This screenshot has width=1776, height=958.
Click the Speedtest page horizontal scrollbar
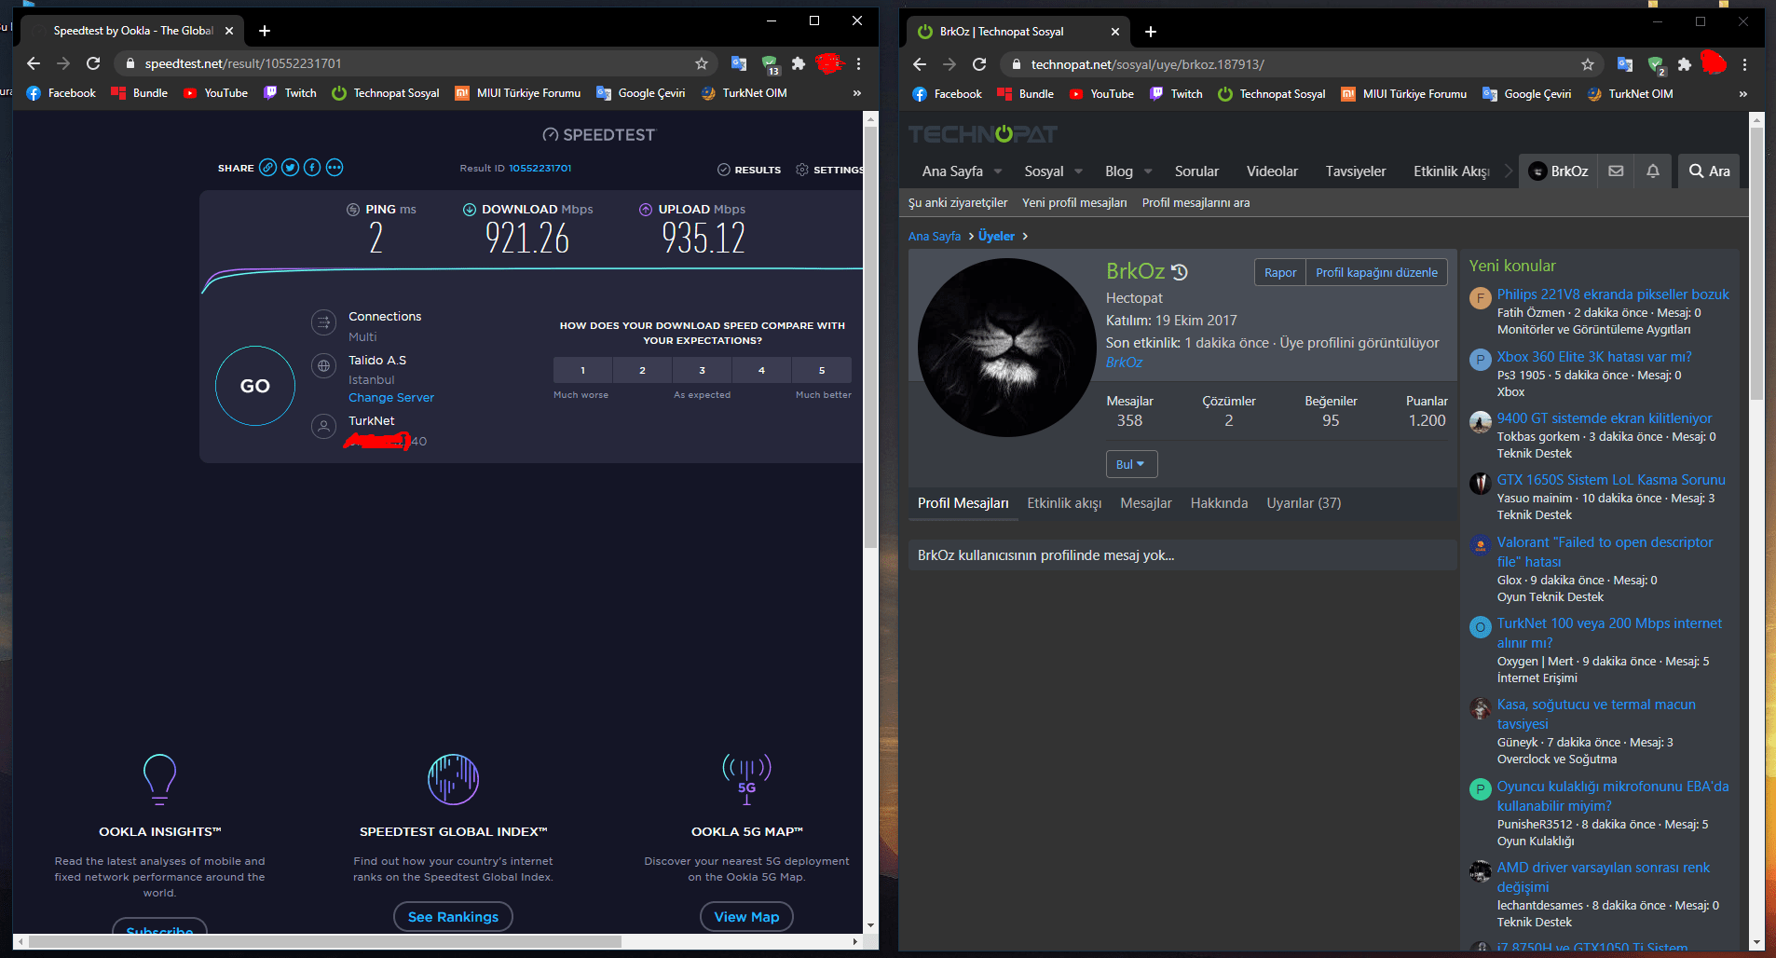pyautogui.click(x=323, y=942)
